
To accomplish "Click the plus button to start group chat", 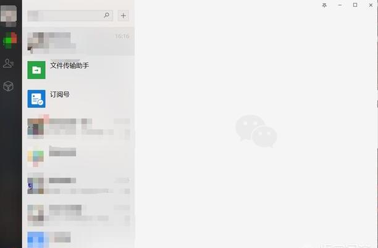I will [x=123, y=15].
